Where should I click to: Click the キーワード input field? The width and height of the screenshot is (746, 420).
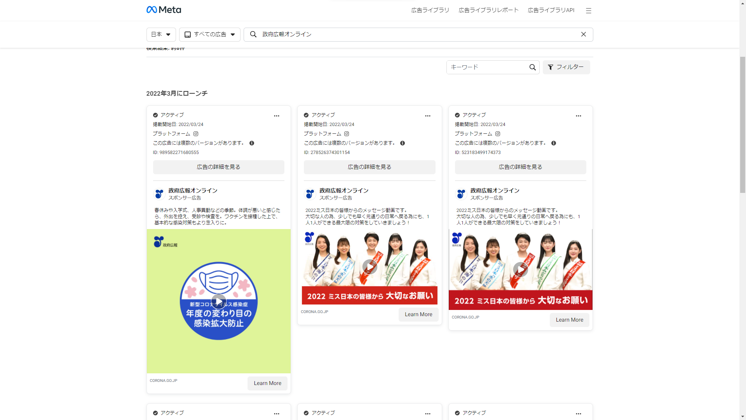coord(486,67)
